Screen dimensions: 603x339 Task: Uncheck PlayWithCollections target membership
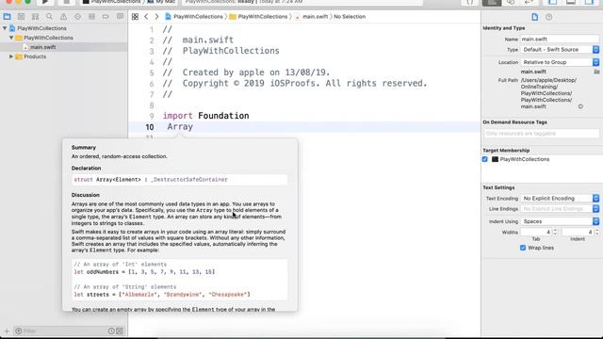[485, 159]
